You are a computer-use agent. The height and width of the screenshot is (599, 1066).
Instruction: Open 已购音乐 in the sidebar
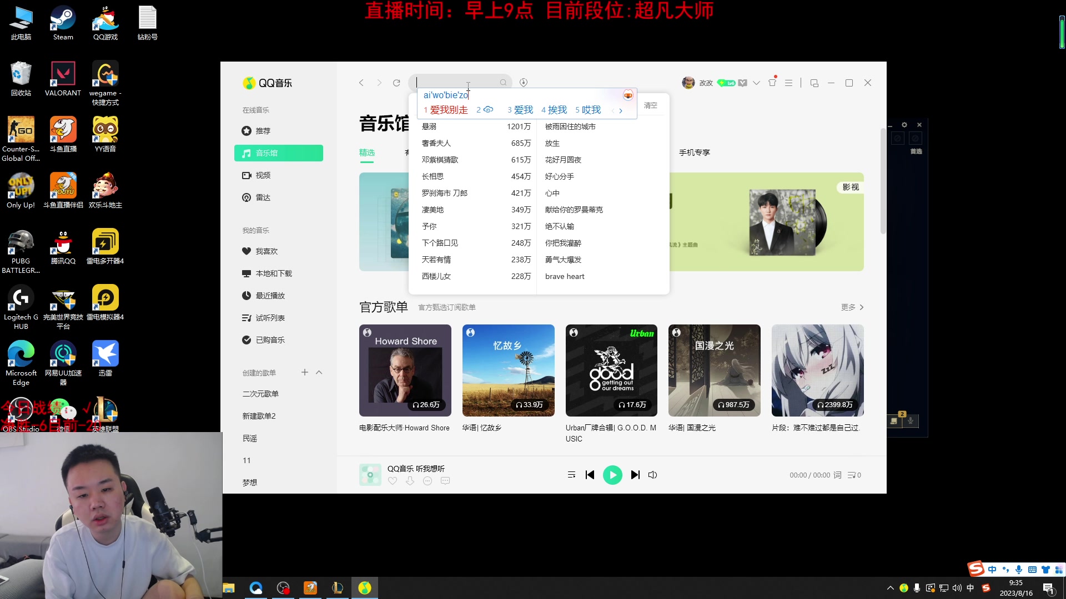coord(279,340)
